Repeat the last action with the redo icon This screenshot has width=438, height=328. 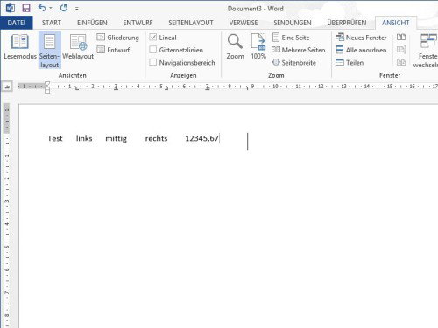click(64, 8)
